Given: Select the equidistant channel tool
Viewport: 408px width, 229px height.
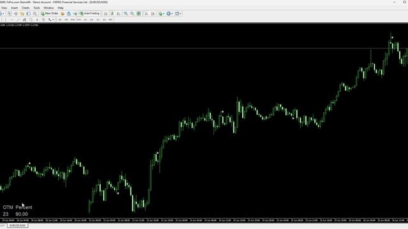Looking at the screenshot, I should [24, 20].
